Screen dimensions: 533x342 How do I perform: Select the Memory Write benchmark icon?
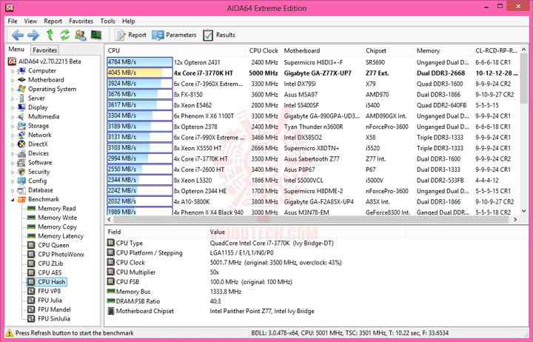[31, 218]
